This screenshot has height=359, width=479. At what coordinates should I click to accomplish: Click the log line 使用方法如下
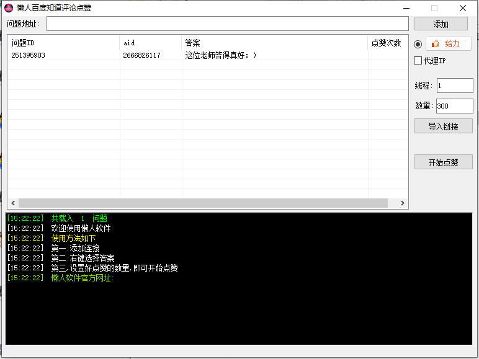click(x=51, y=238)
